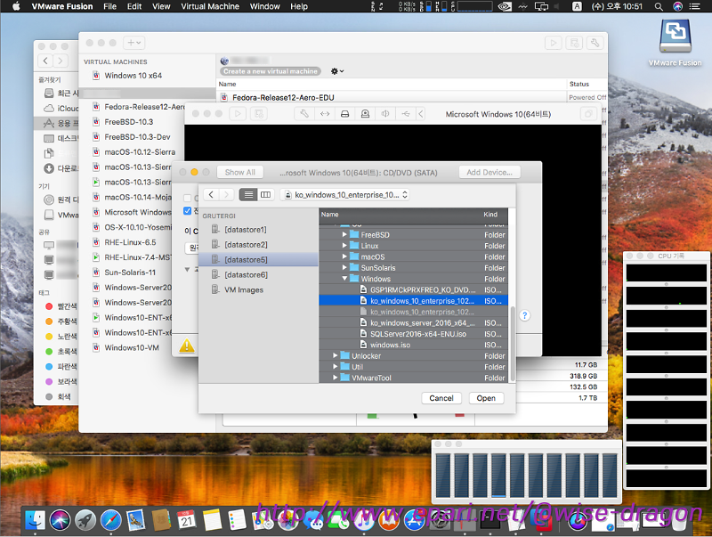Viewport: 712px width, 537px height.
Task: Click the Show All button
Action: pos(239,172)
